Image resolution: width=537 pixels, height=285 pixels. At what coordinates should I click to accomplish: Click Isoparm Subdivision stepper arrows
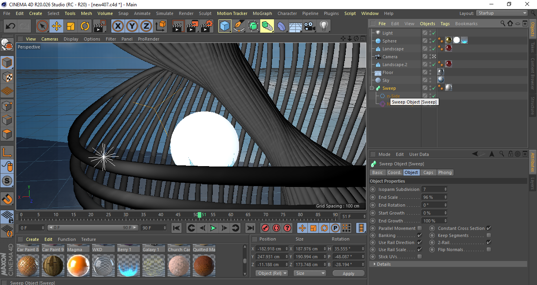[445, 189]
